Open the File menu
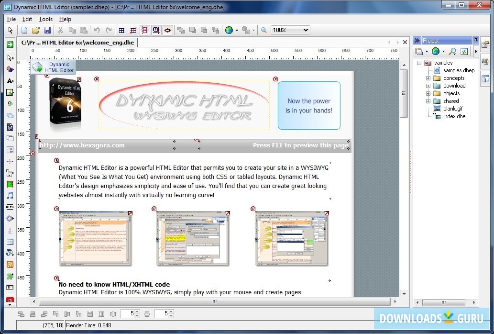This screenshot has height=334, width=494. (11, 19)
